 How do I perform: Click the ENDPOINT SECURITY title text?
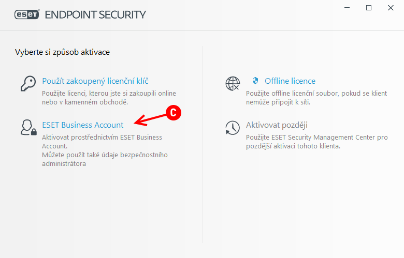(x=95, y=14)
